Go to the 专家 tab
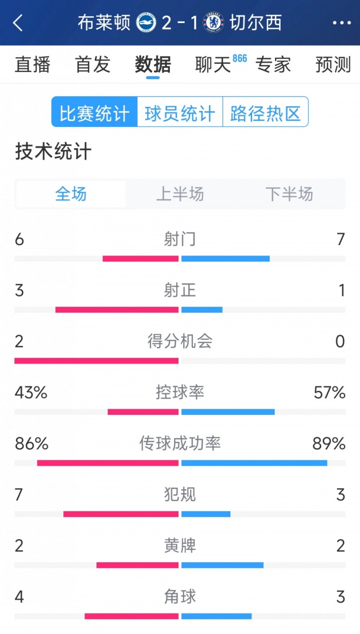 (x=273, y=64)
